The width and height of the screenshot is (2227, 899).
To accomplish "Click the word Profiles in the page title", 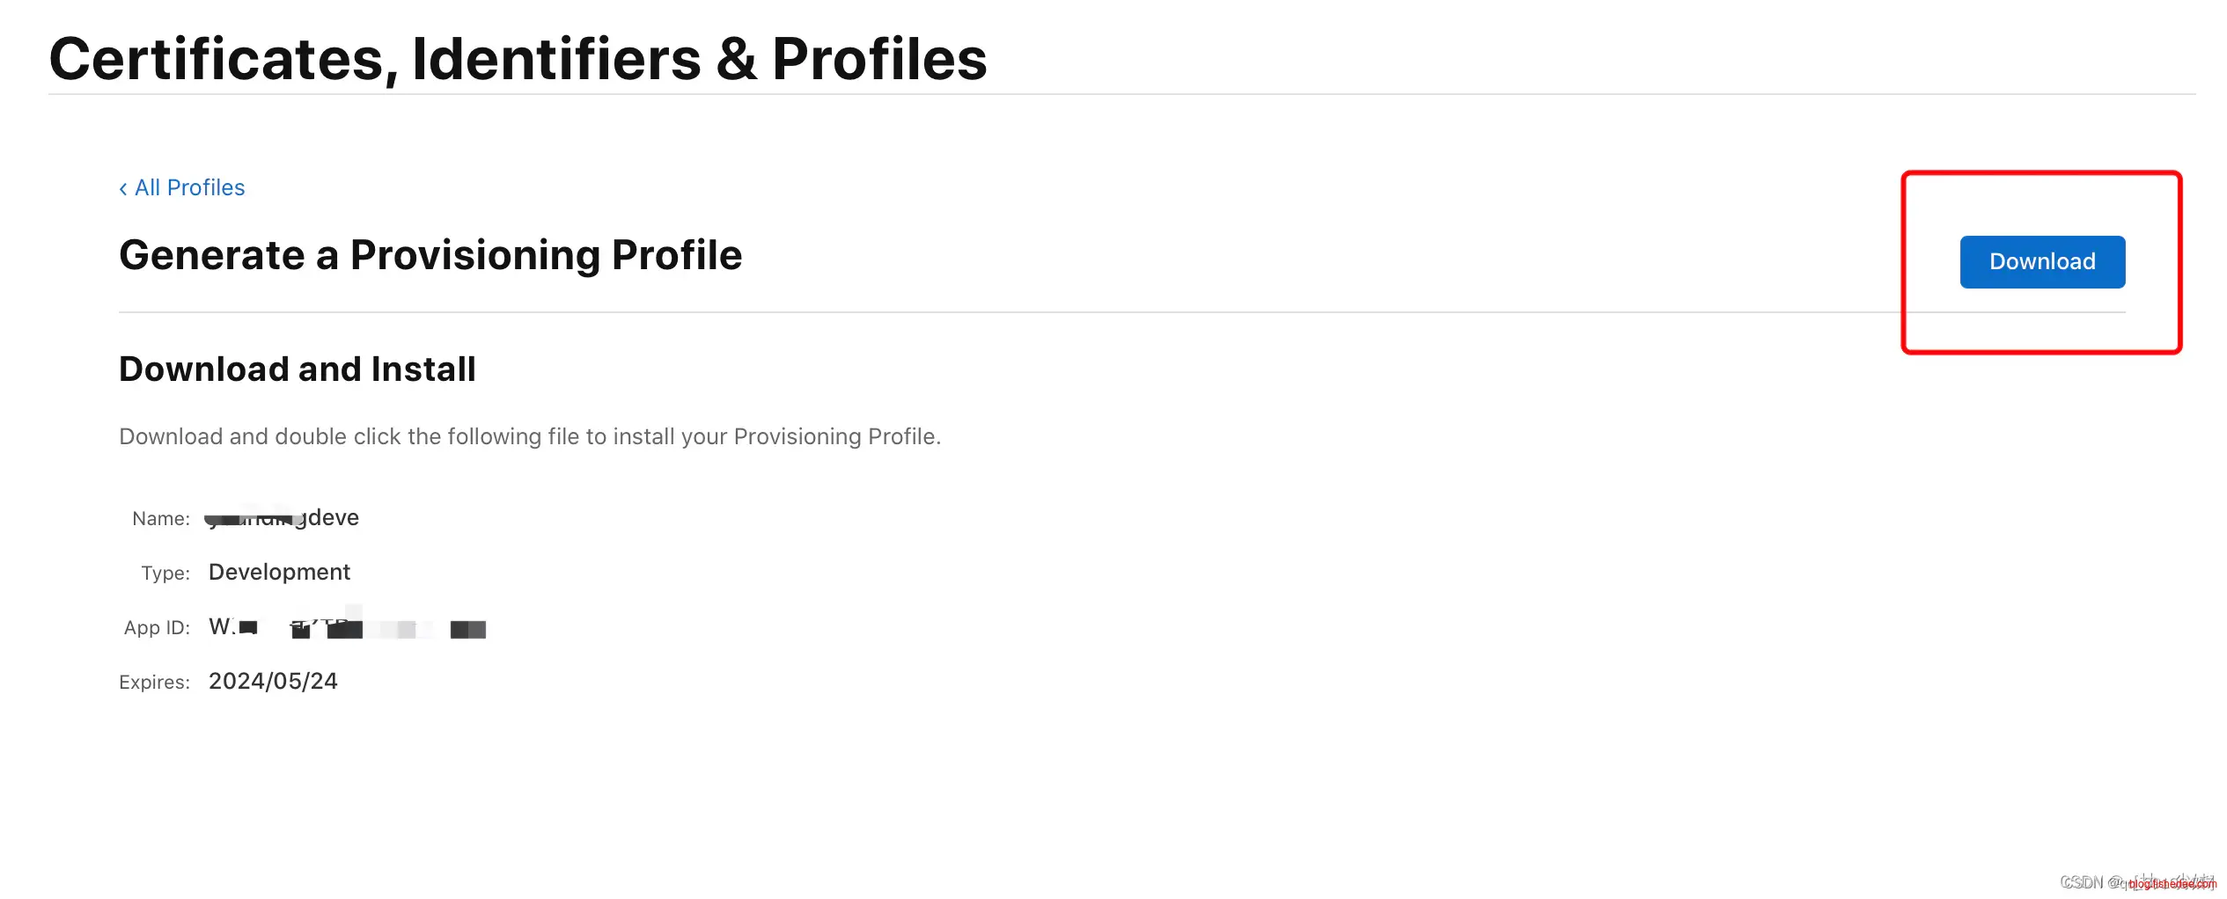I will pyautogui.click(x=879, y=60).
